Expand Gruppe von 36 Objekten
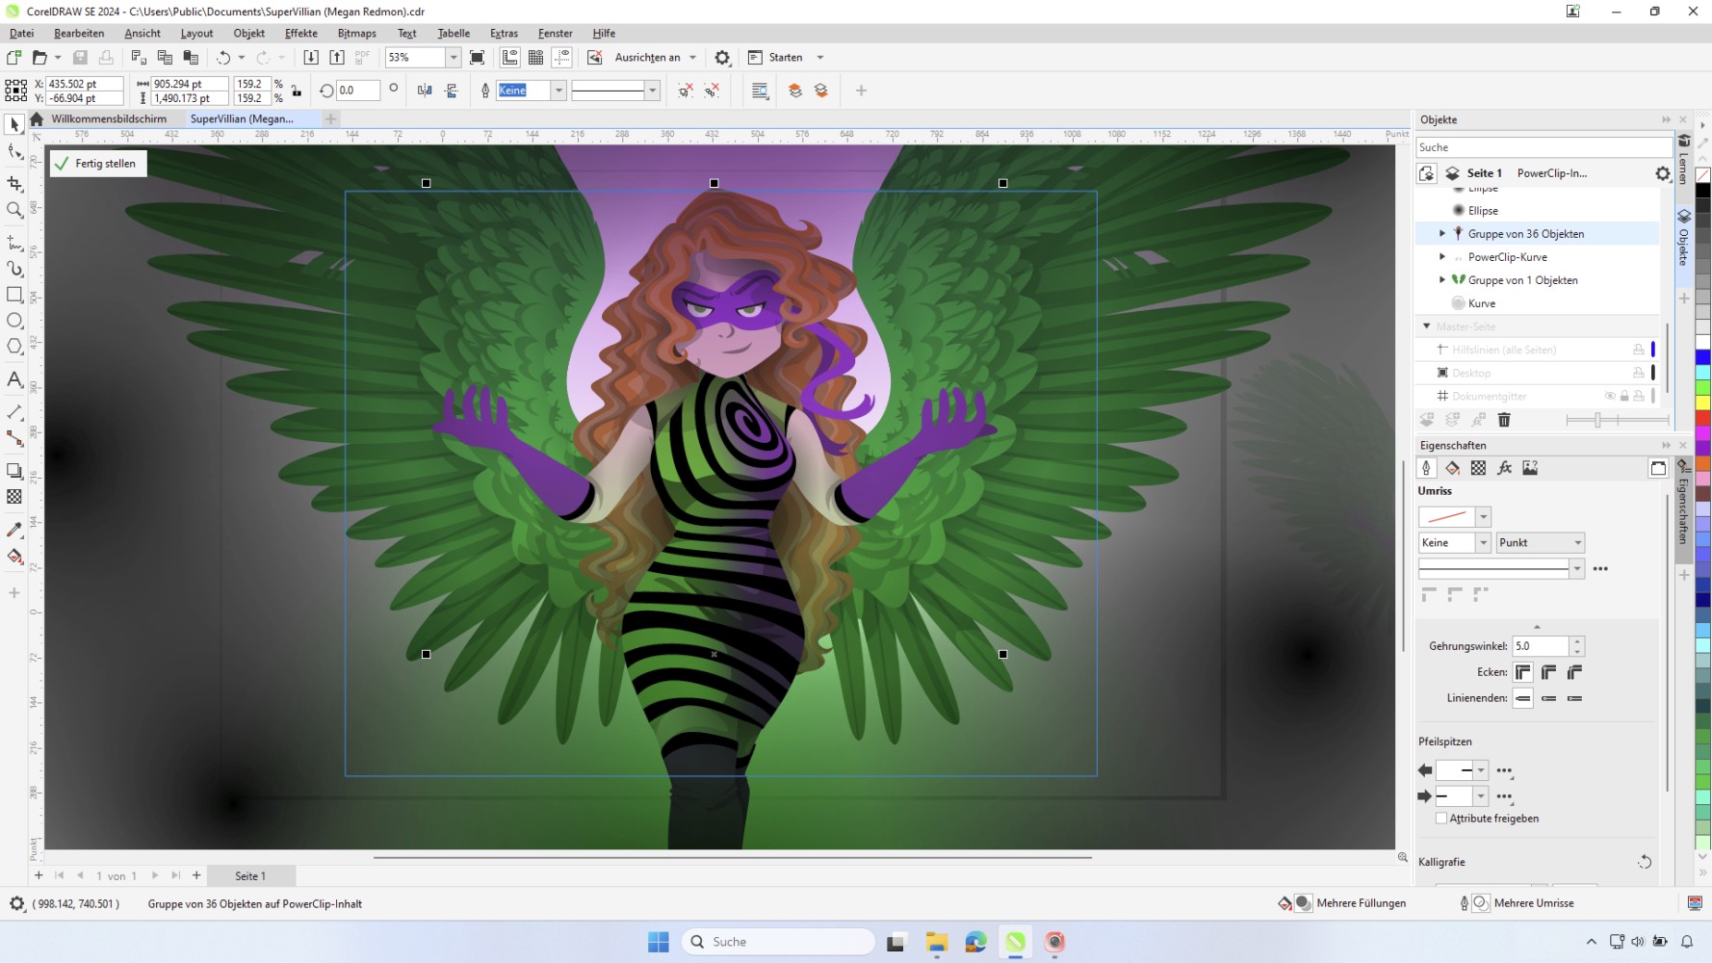 pyautogui.click(x=1441, y=233)
